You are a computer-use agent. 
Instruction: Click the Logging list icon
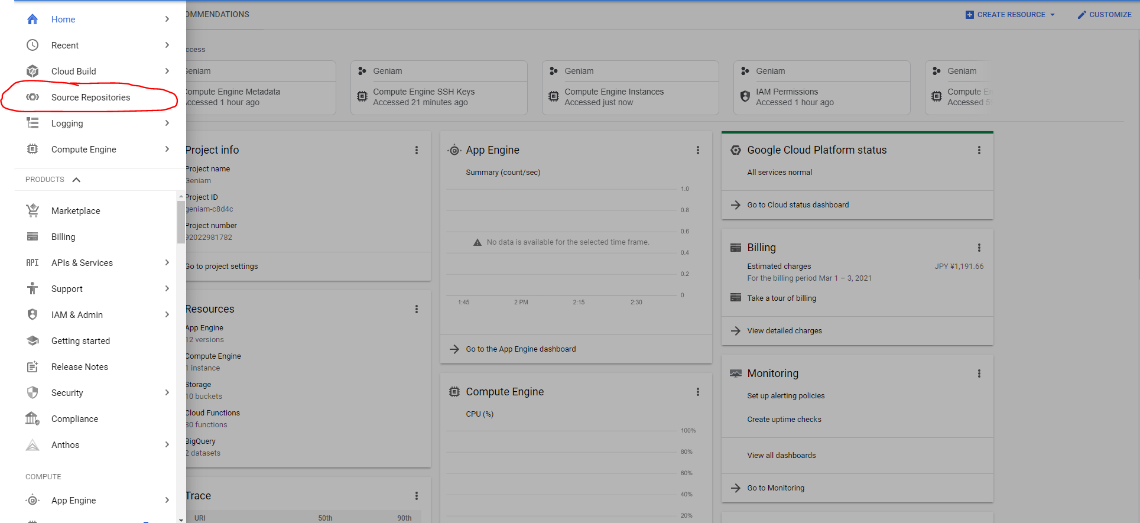pyautogui.click(x=33, y=124)
